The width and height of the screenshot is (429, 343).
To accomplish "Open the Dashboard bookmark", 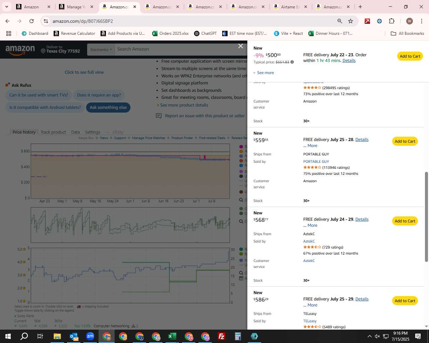I will pyautogui.click(x=35, y=33).
